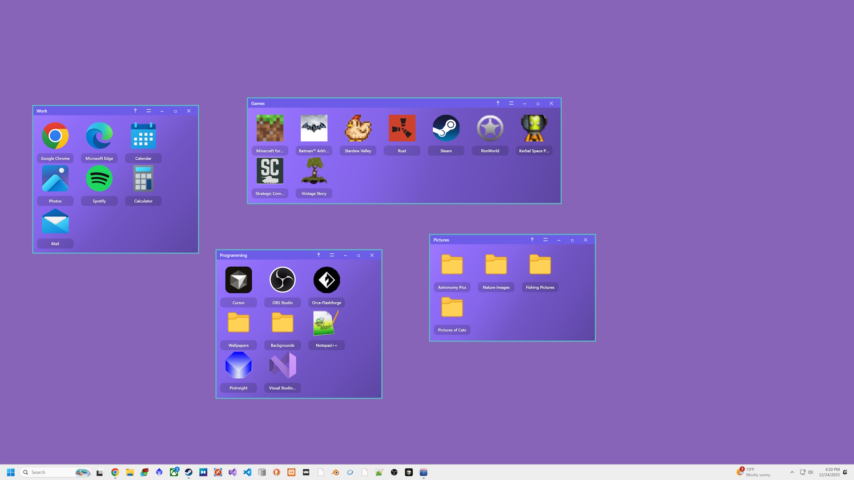Expand hidden icons in the system tray
The width and height of the screenshot is (854, 480).
click(x=792, y=472)
